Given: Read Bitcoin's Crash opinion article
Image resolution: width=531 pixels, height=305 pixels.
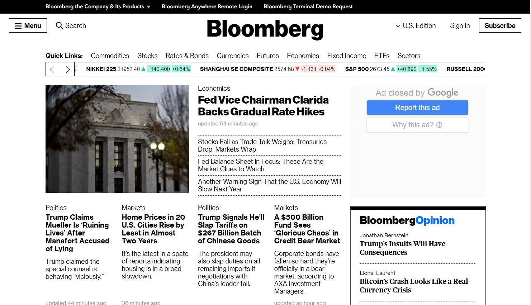Looking at the screenshot, I should (x=414, y=286).
